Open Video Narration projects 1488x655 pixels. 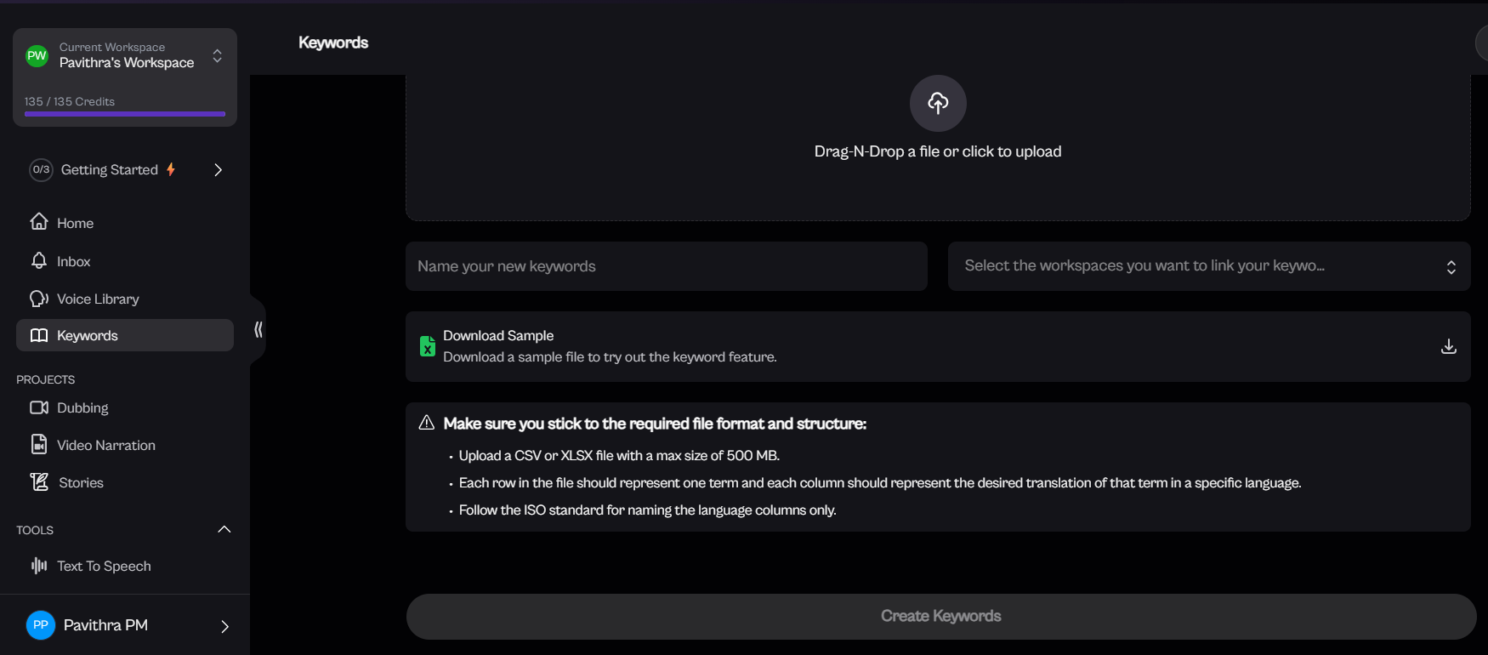[x=105, y=446]
